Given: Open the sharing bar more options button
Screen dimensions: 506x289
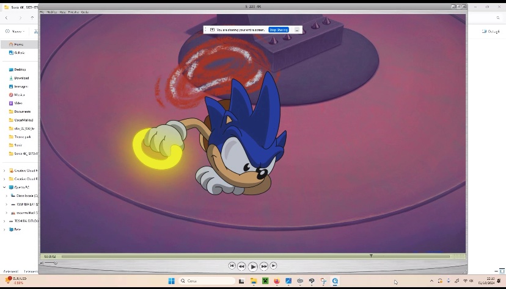Looking at the screenshot, I should point(297,30).
